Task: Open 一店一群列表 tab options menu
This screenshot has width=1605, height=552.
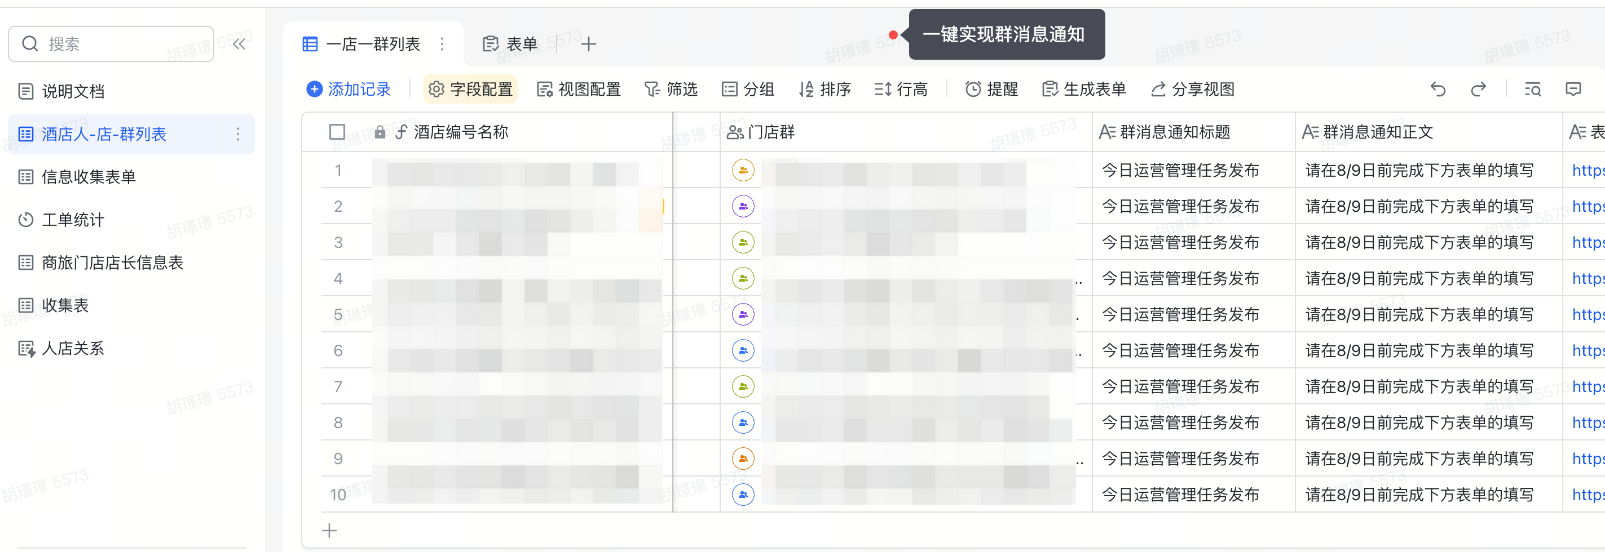Action: click(442, 43)
